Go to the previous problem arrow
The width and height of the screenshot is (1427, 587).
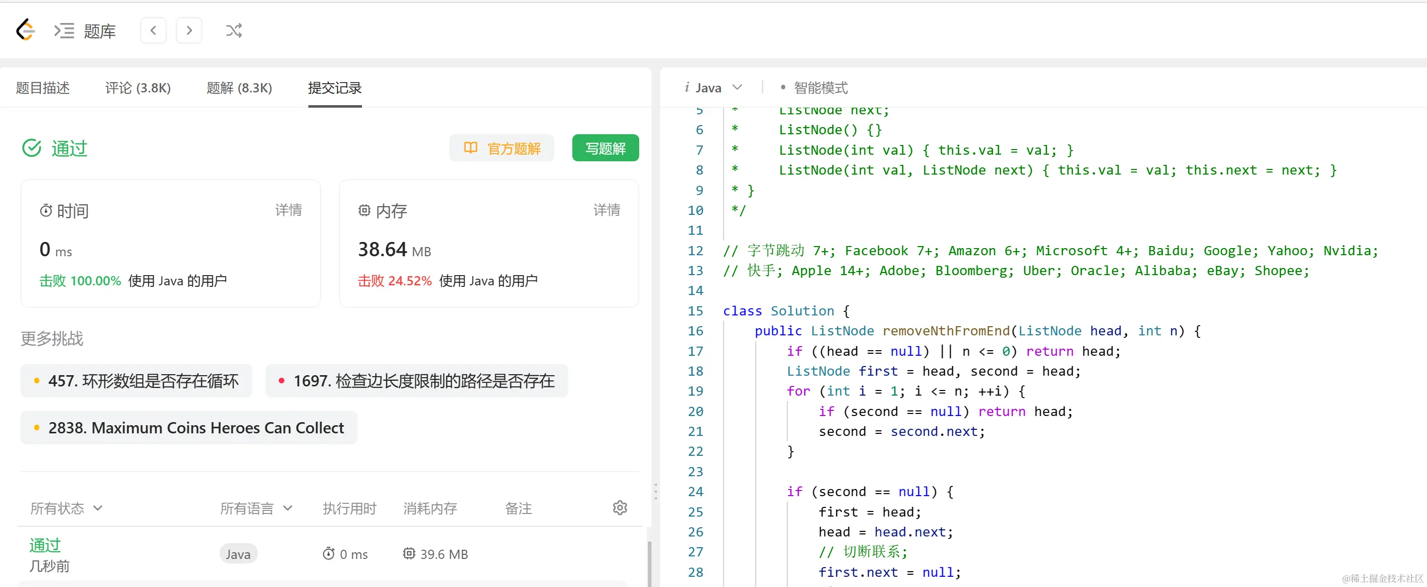[x=153, y=30]
